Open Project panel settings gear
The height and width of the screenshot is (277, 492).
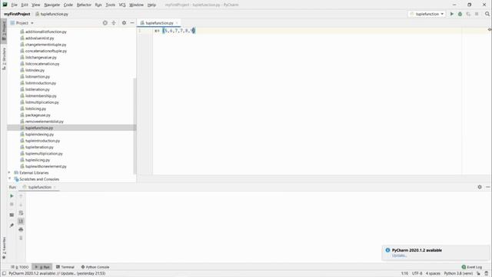coord(124,23)
